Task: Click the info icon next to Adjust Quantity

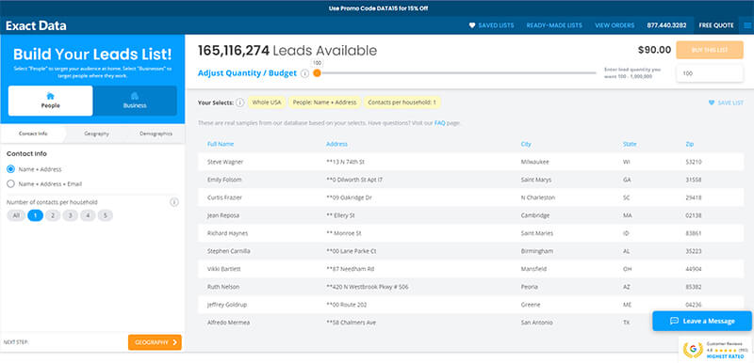Action: [x=304, y=73]
